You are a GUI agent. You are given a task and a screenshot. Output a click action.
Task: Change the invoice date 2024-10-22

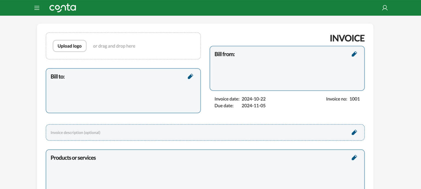click(254, 99)
